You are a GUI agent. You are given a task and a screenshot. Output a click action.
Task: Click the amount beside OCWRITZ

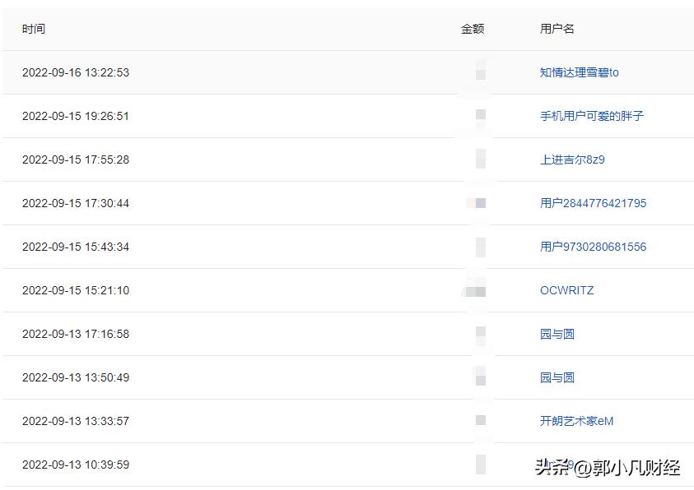pos(475,290)
